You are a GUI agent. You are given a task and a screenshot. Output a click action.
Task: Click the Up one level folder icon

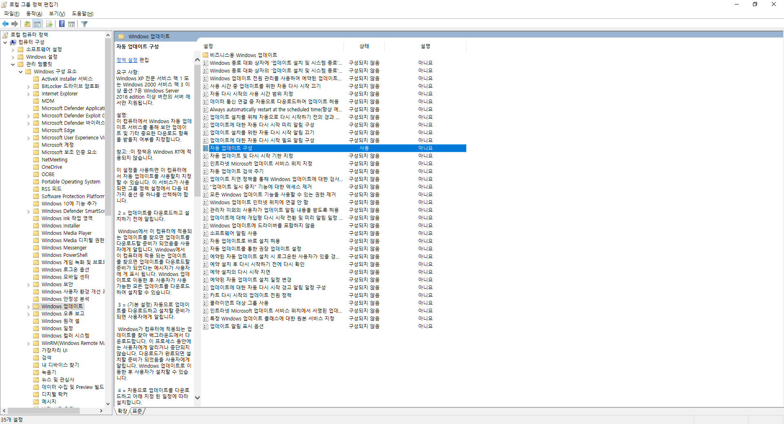pos(27,24)
